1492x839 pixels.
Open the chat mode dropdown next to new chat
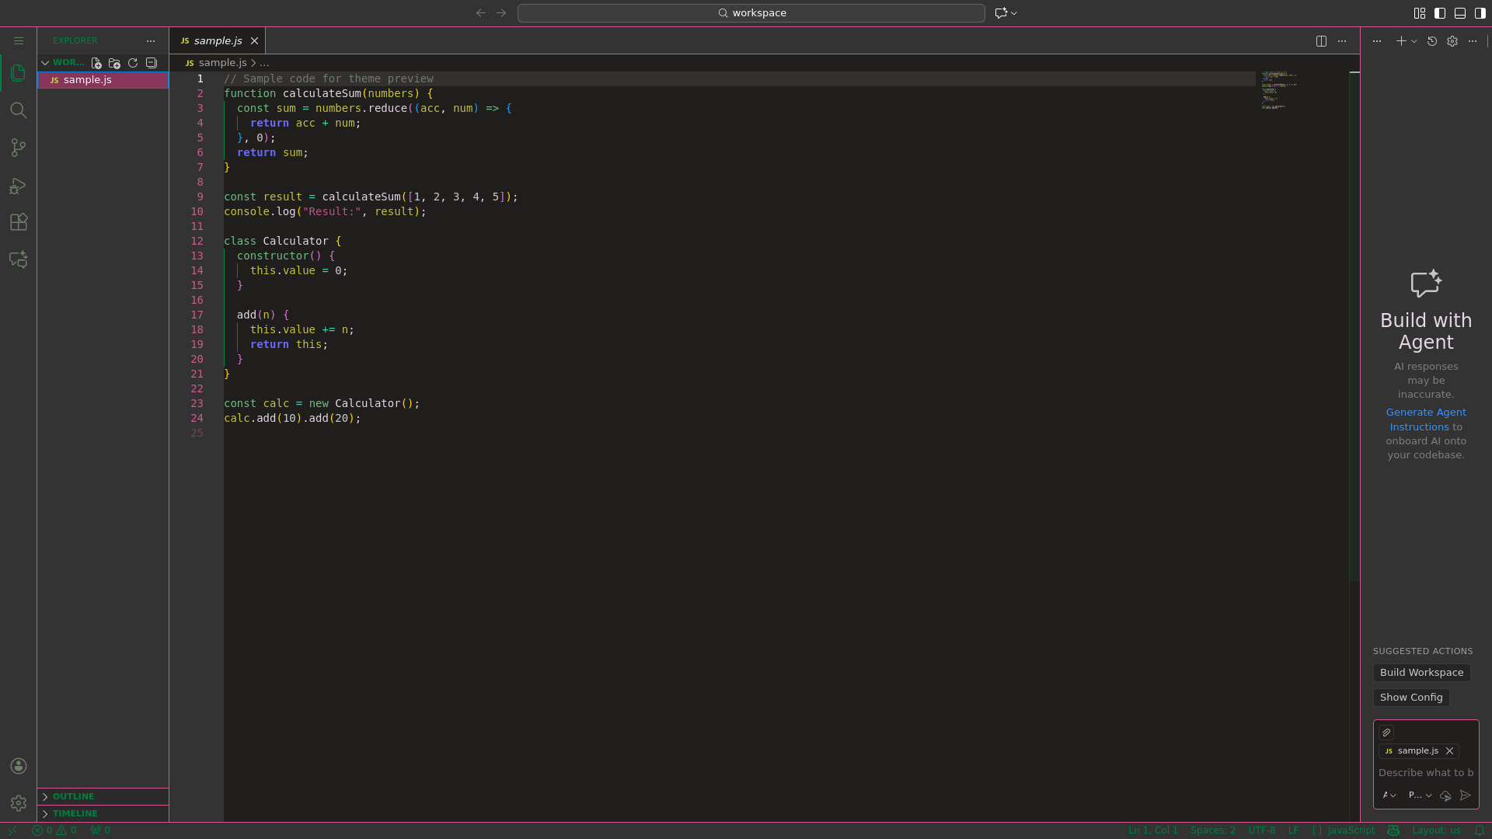click(x=1413, y=41)
